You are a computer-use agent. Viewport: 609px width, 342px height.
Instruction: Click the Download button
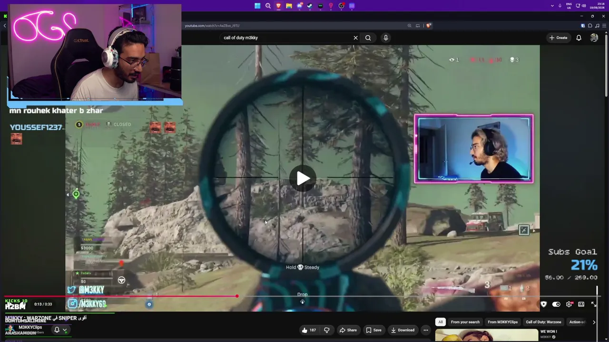pos(403,330)
